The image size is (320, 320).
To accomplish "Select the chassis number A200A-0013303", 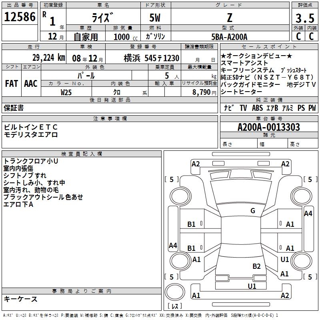I will pyautogui.click(x=269, y=127).
